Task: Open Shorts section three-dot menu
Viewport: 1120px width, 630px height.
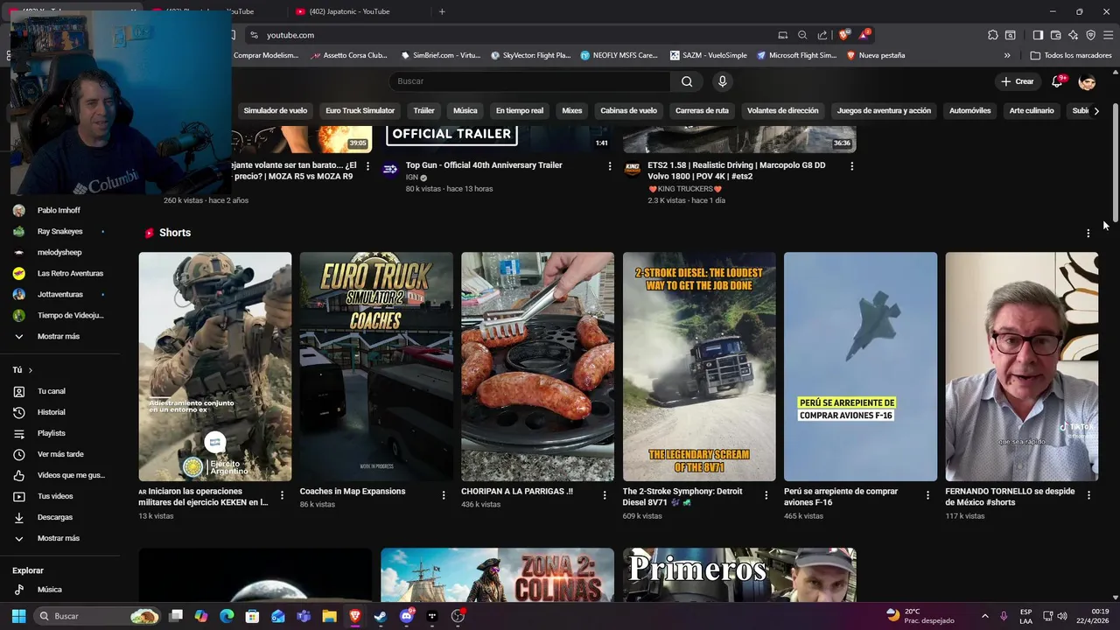Action: (1088, 233)
